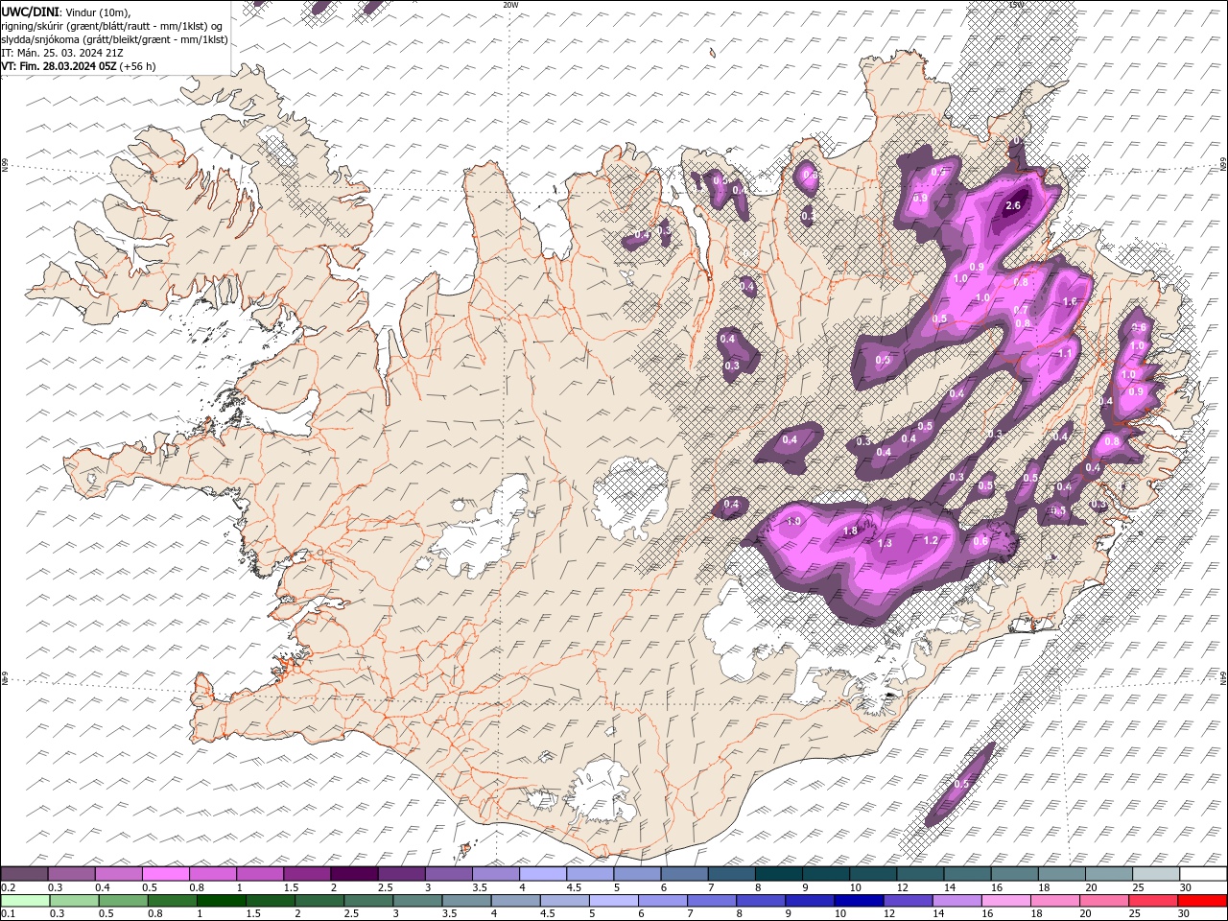1228x921 pixels.
Task: Click the pale green swatch starting at 0.1
Action: tap(25, 900)
